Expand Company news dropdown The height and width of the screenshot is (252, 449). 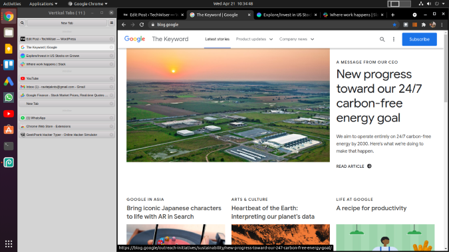pyautogui.click(x=297, y=39)
